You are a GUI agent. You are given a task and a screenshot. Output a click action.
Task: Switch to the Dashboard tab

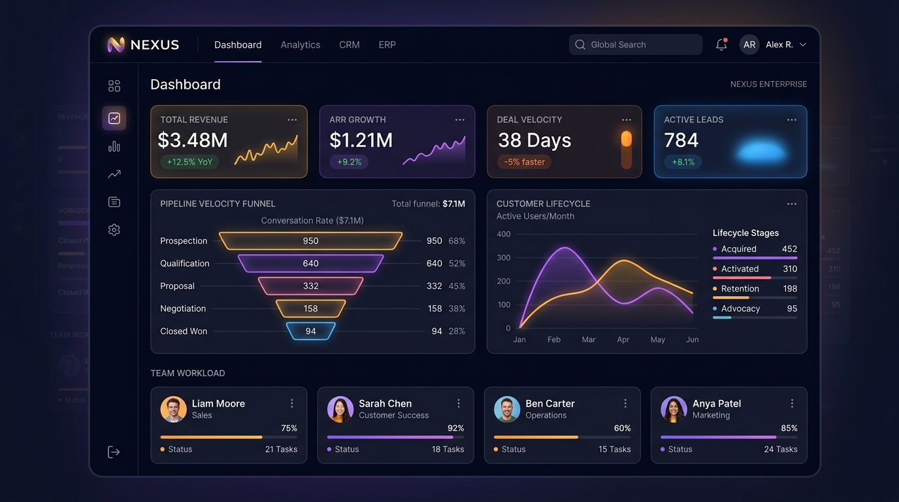click(x=238, y=44)
